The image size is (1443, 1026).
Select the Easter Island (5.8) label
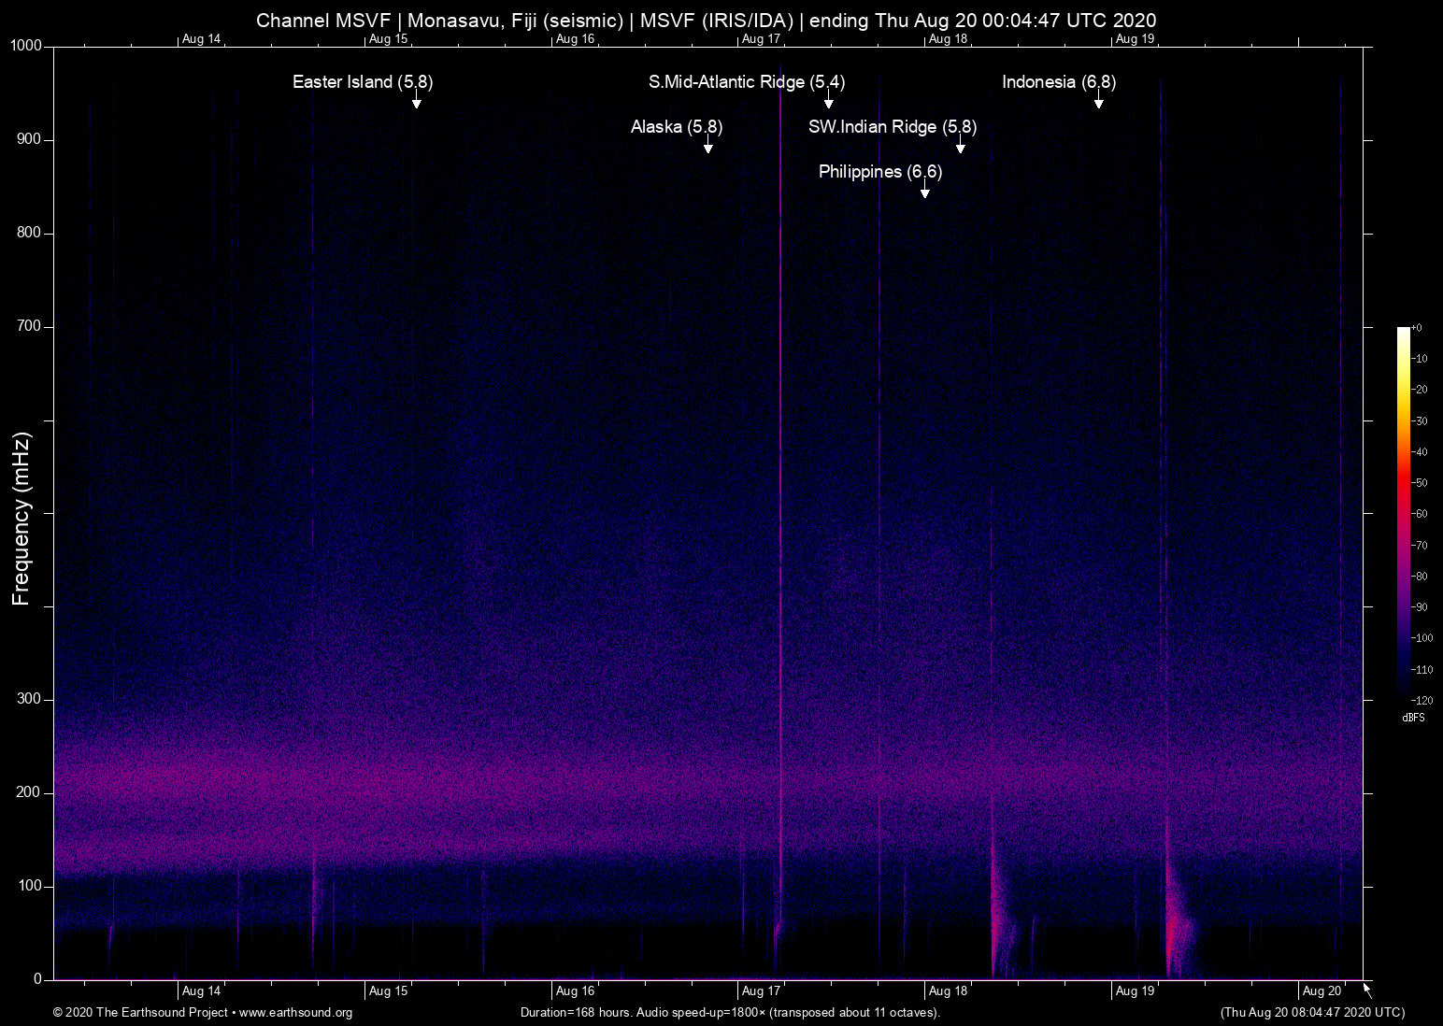[x=363, y=82]
